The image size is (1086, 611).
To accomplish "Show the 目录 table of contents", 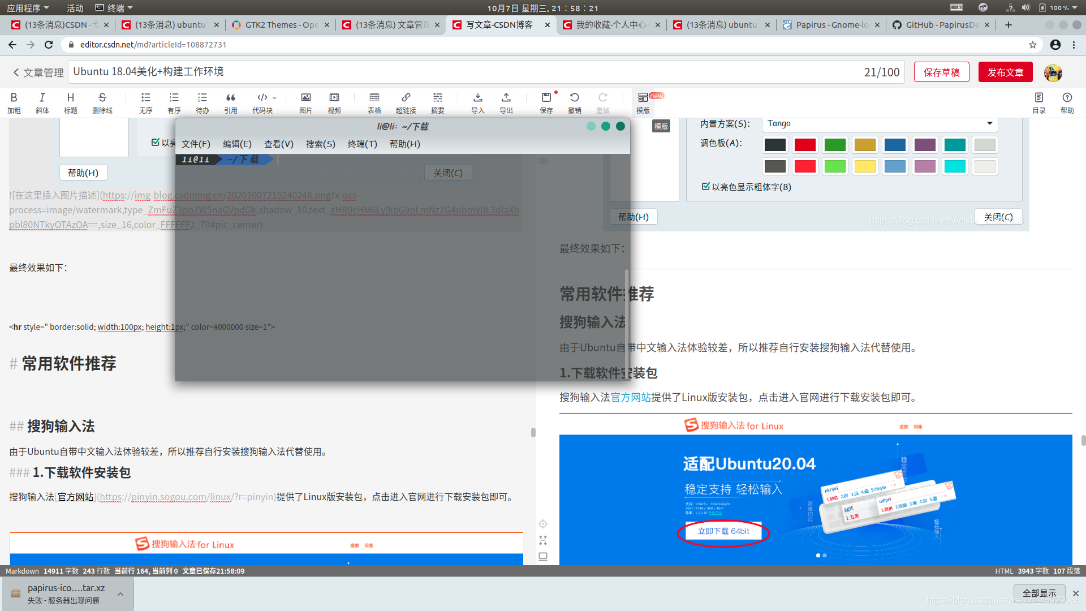I will pos(1039,103).
